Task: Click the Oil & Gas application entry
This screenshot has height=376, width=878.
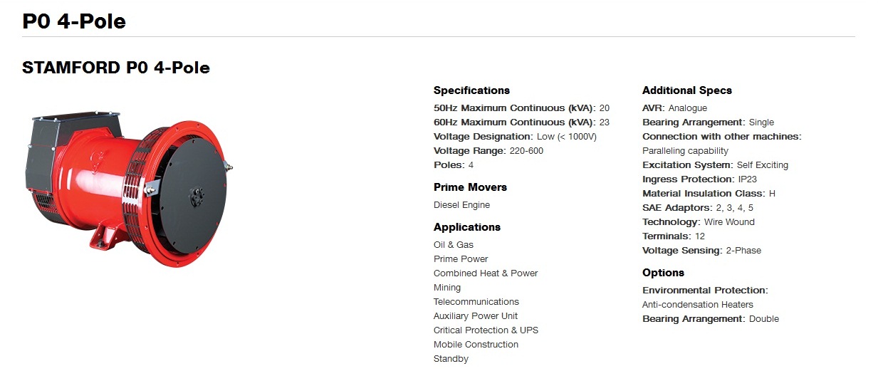Action: (454, 245)
